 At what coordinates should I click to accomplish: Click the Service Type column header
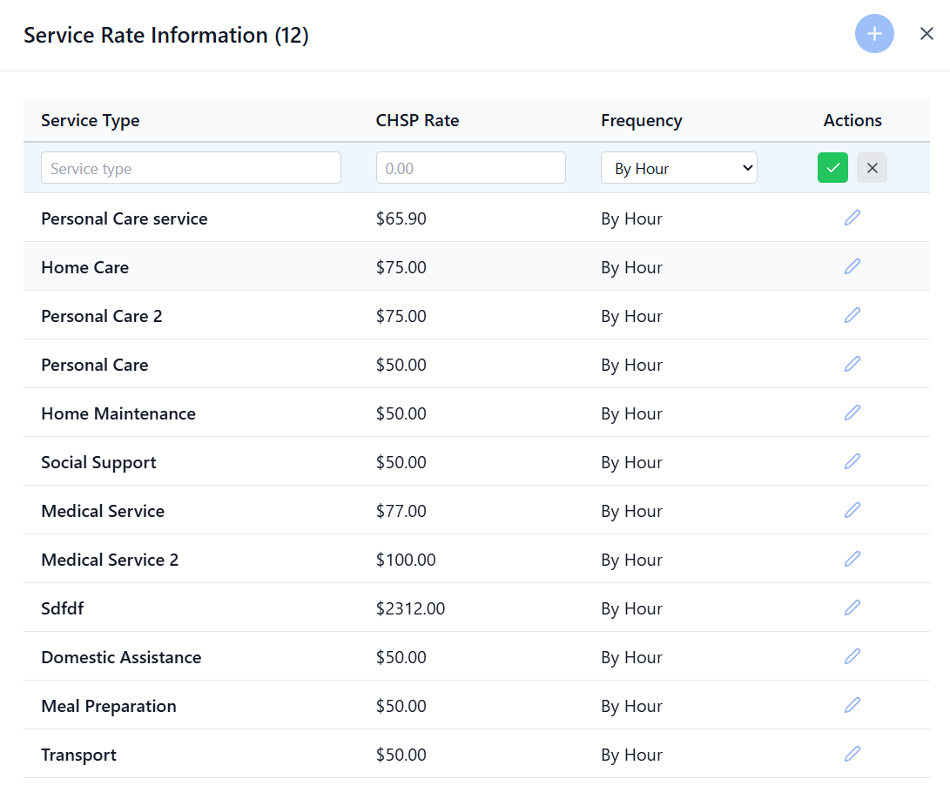(90, 120)
